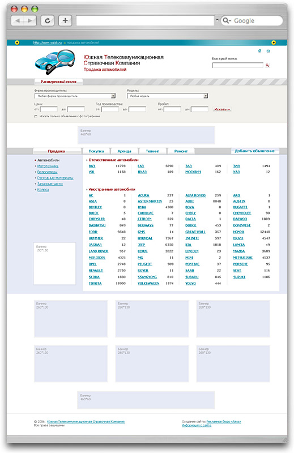
Task: Open the Тюнинг tab
Action: [x=152, y=151]
